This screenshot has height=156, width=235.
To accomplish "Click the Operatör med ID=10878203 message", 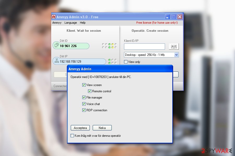I will 101,77.
